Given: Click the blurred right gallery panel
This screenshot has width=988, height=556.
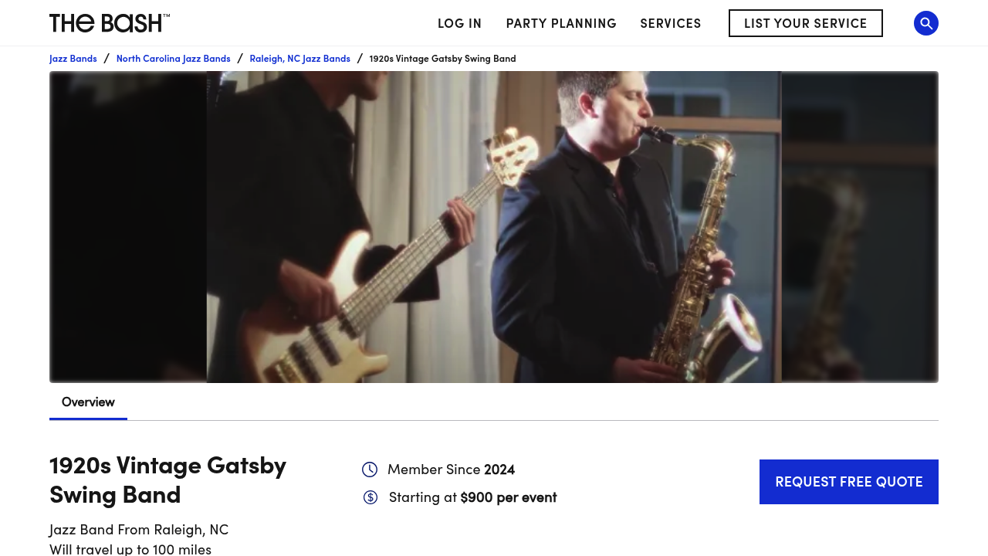Looking at the screenshot, I should coord(860,227).
